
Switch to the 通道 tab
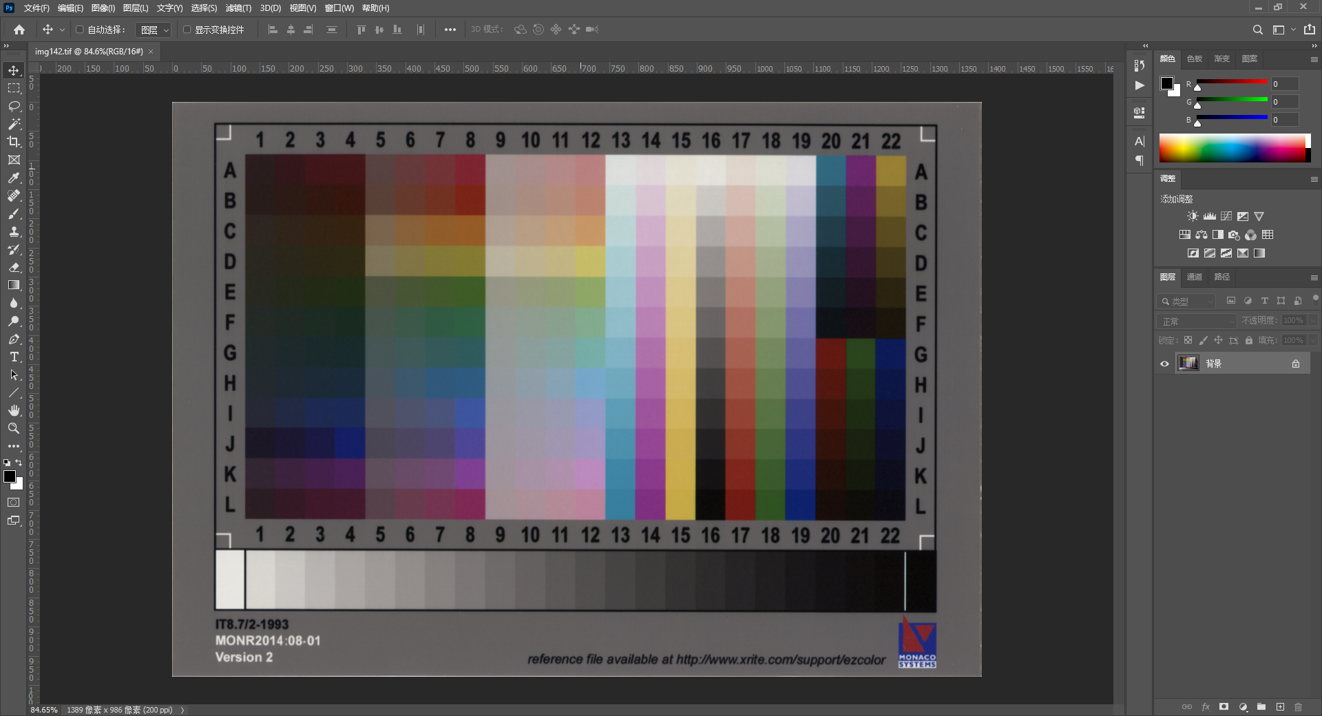pos(1194,277)
